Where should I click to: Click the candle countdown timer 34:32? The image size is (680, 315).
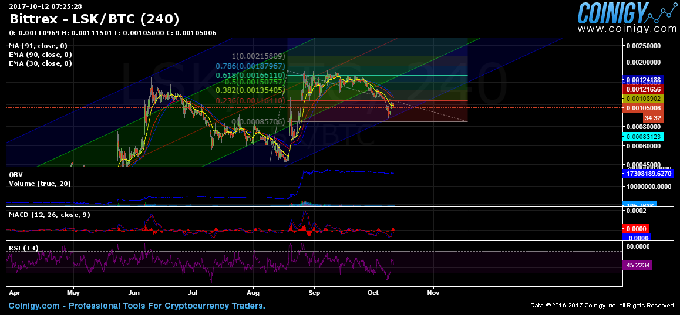[652, 117]
